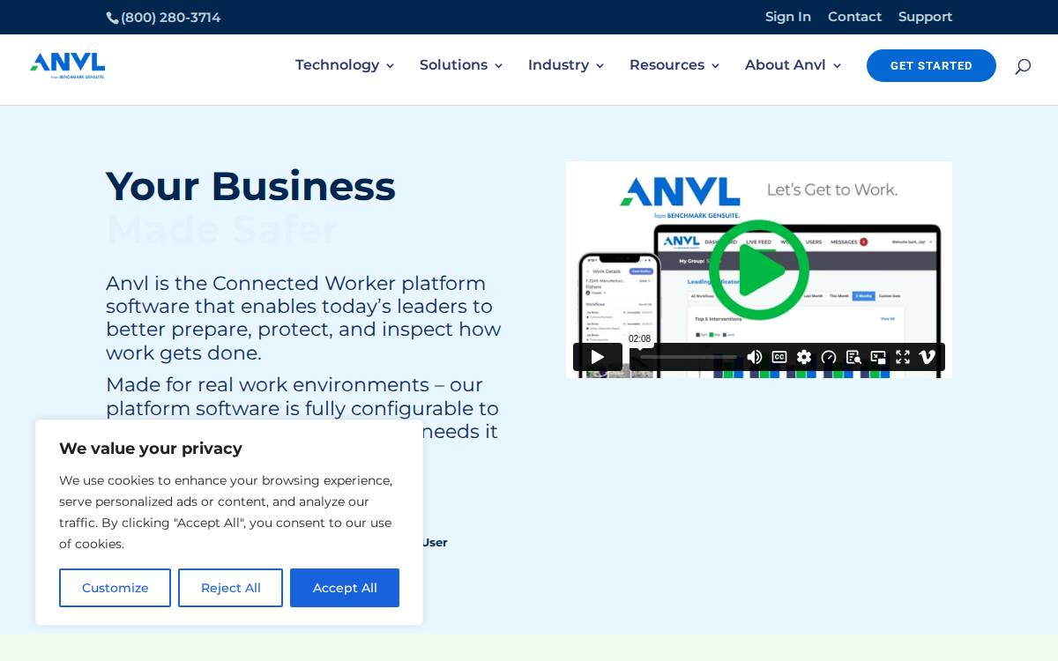Click the "Your Business" headline
This screenshot has width=1058, height=661.
[x=250, y=186]
